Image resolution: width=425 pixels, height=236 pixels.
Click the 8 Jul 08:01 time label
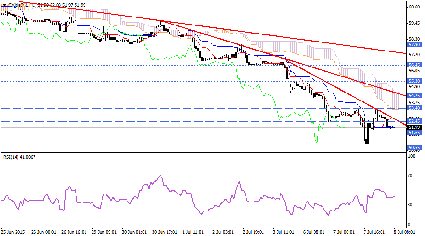pyautogui.click(x=404, y=232)
